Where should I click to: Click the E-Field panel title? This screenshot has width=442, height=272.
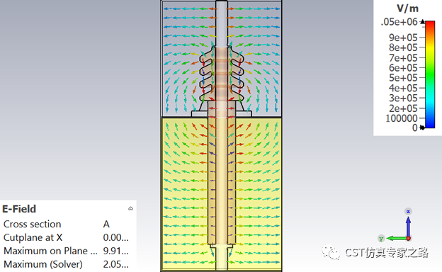(19, 209)
